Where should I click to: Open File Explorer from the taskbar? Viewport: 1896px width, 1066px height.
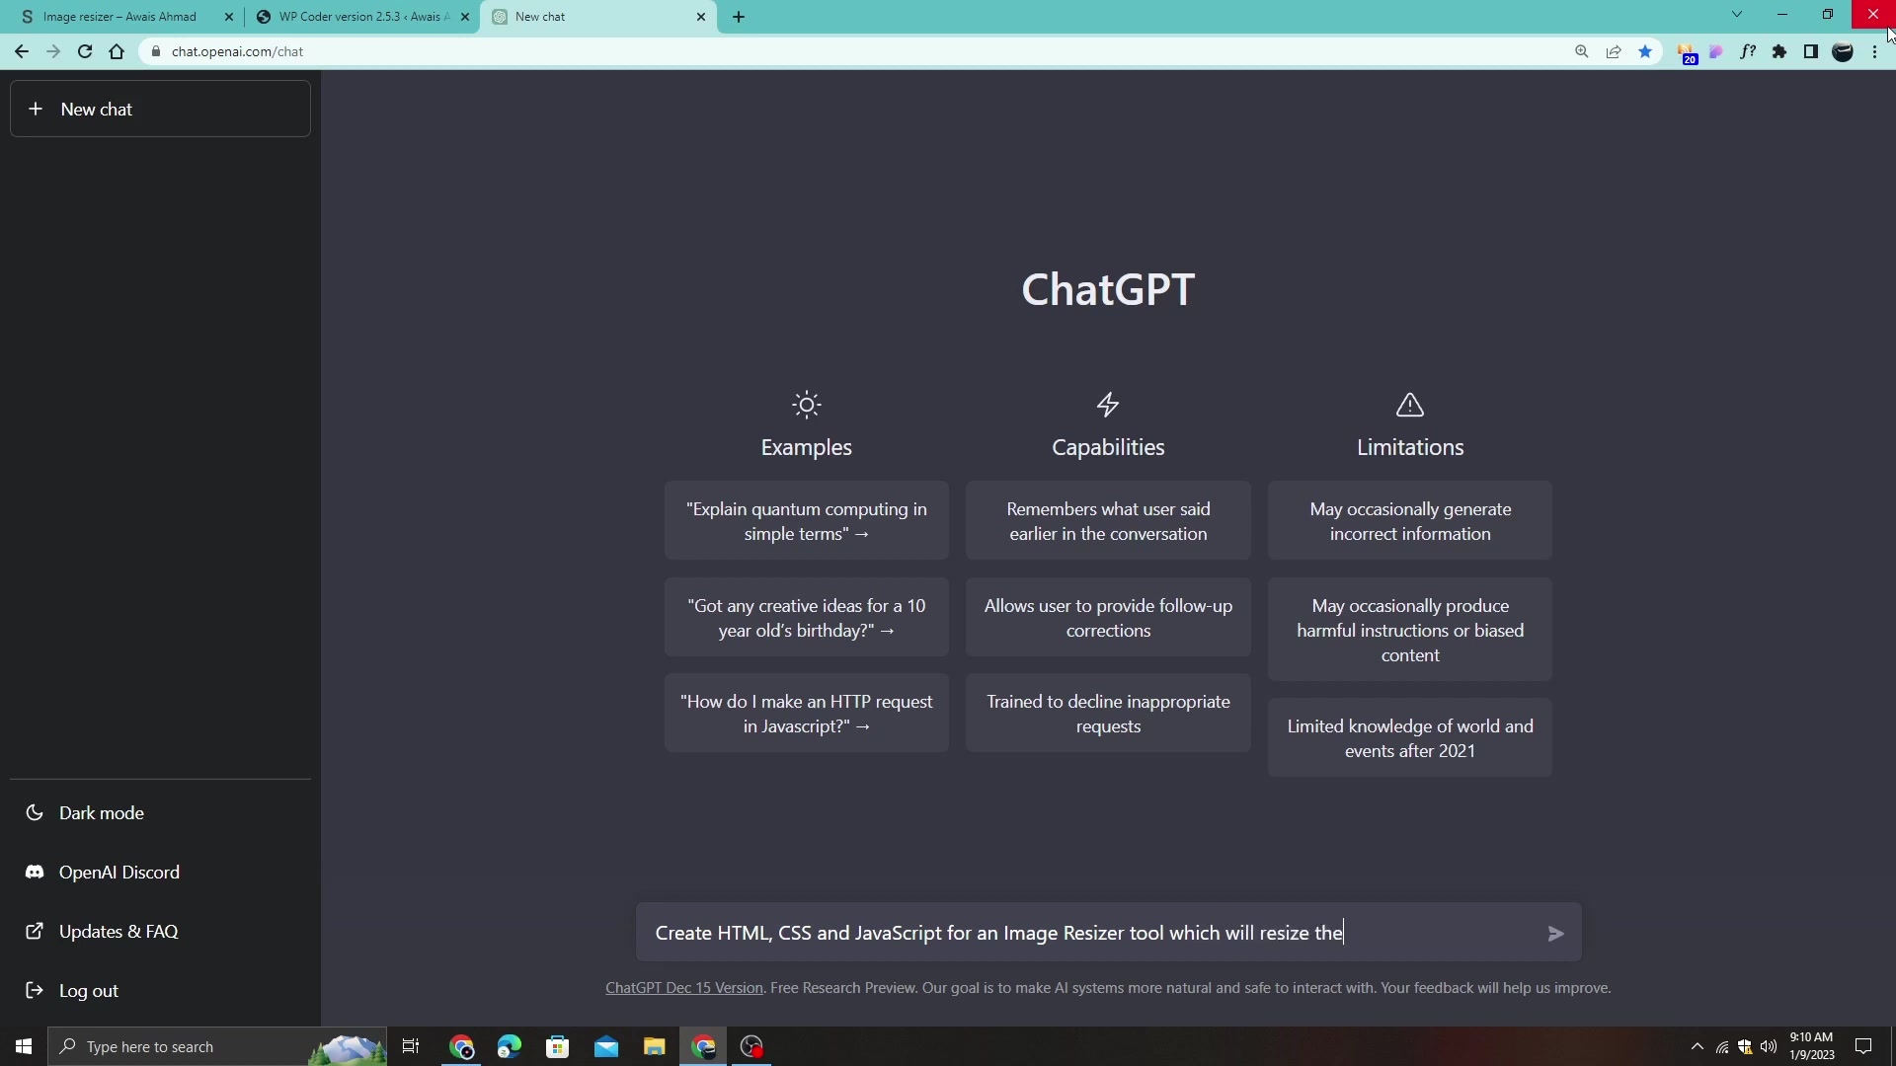coord(655,1046)
